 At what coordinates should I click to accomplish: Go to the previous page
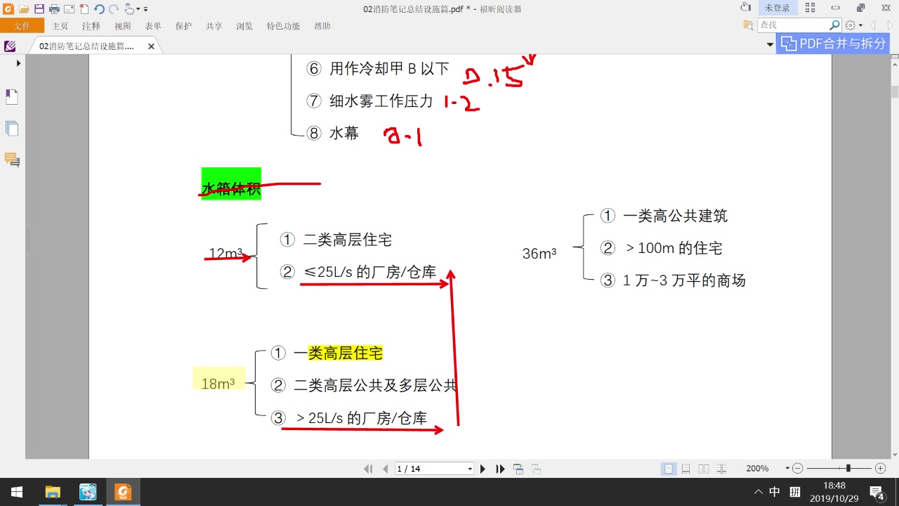coord(384,469)
